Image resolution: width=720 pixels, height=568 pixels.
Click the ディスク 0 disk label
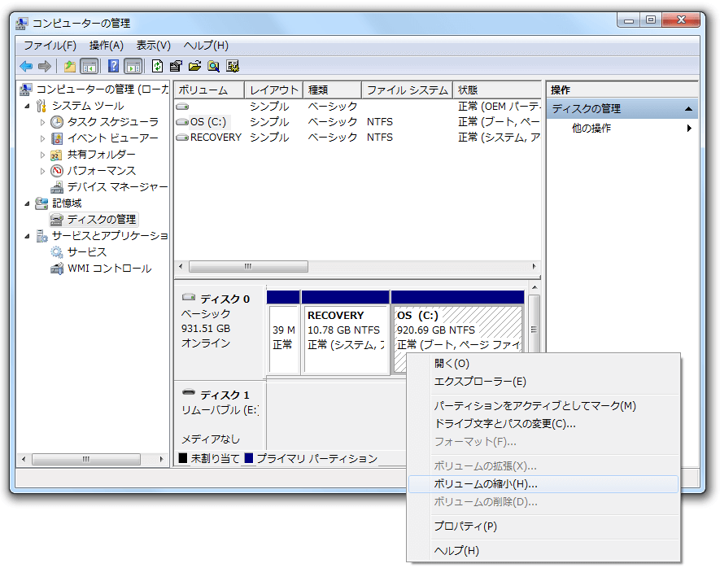(x=225, y=299)
